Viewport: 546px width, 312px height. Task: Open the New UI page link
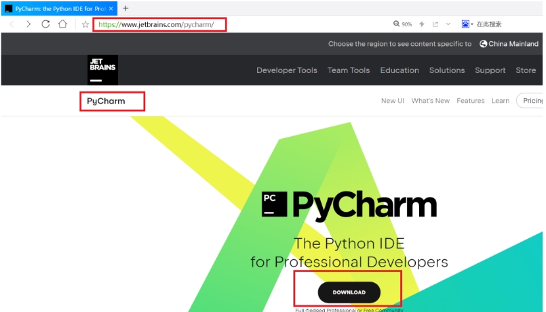(x=393, y=101)
